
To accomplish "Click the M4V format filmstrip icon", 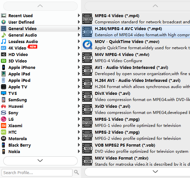I will [87, 58].
